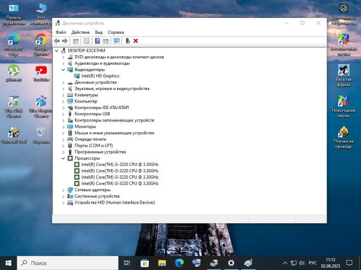Click the Windows Start button

click(8, 263)
